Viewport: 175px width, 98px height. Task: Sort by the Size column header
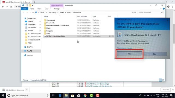coord(109,16)
